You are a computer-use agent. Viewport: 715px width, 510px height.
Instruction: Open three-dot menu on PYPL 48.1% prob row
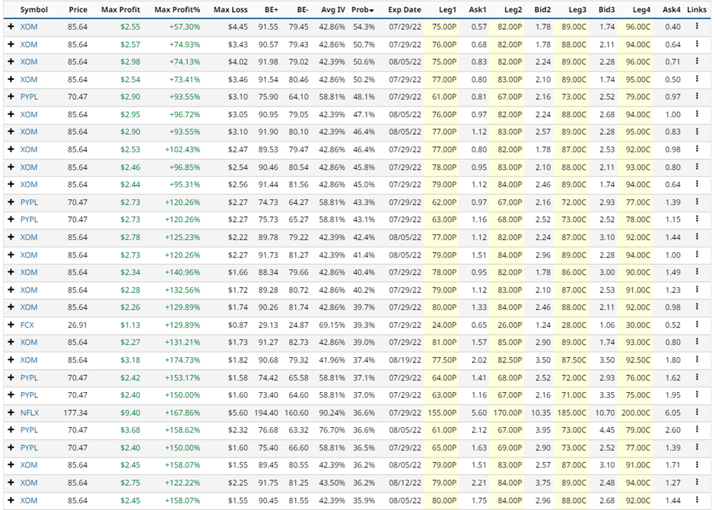click(697, 97)
